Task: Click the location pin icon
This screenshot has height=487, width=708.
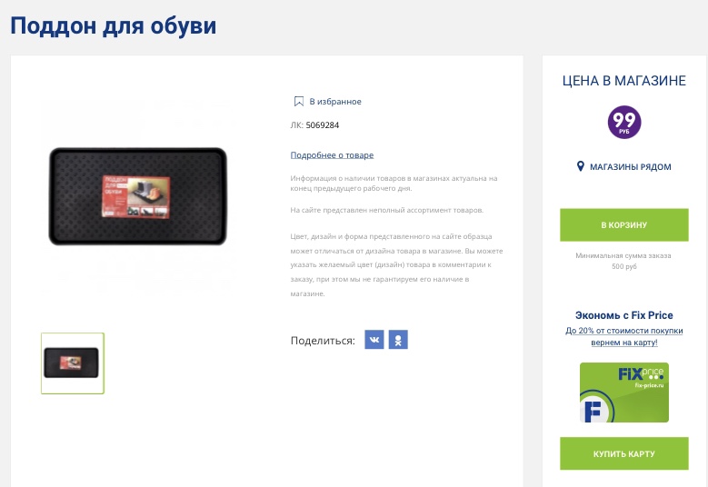Action: pyautogui.click(x=581, y=166)
